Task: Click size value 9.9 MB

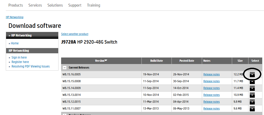Action: [x=238, y=102]
